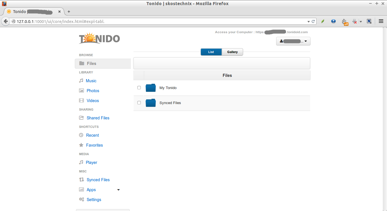Viewport: 387px width, 211px height.
Task: Open dropdown arrow beside download extension icon
Action: pos(361,22)
